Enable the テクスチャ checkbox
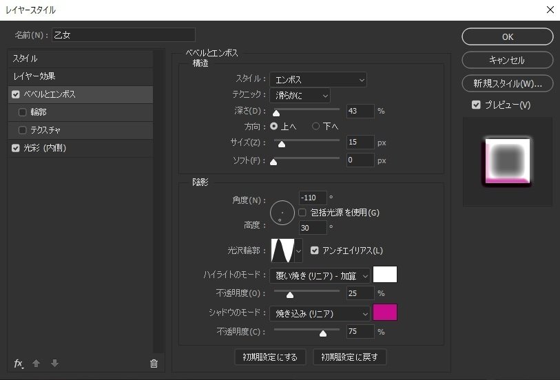The height and width of the screenshot is (380, 560). (23, 130)
